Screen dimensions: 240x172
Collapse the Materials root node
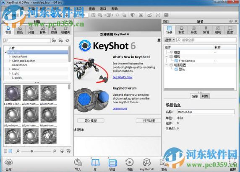pyautogui.click(x=6, y=52)
